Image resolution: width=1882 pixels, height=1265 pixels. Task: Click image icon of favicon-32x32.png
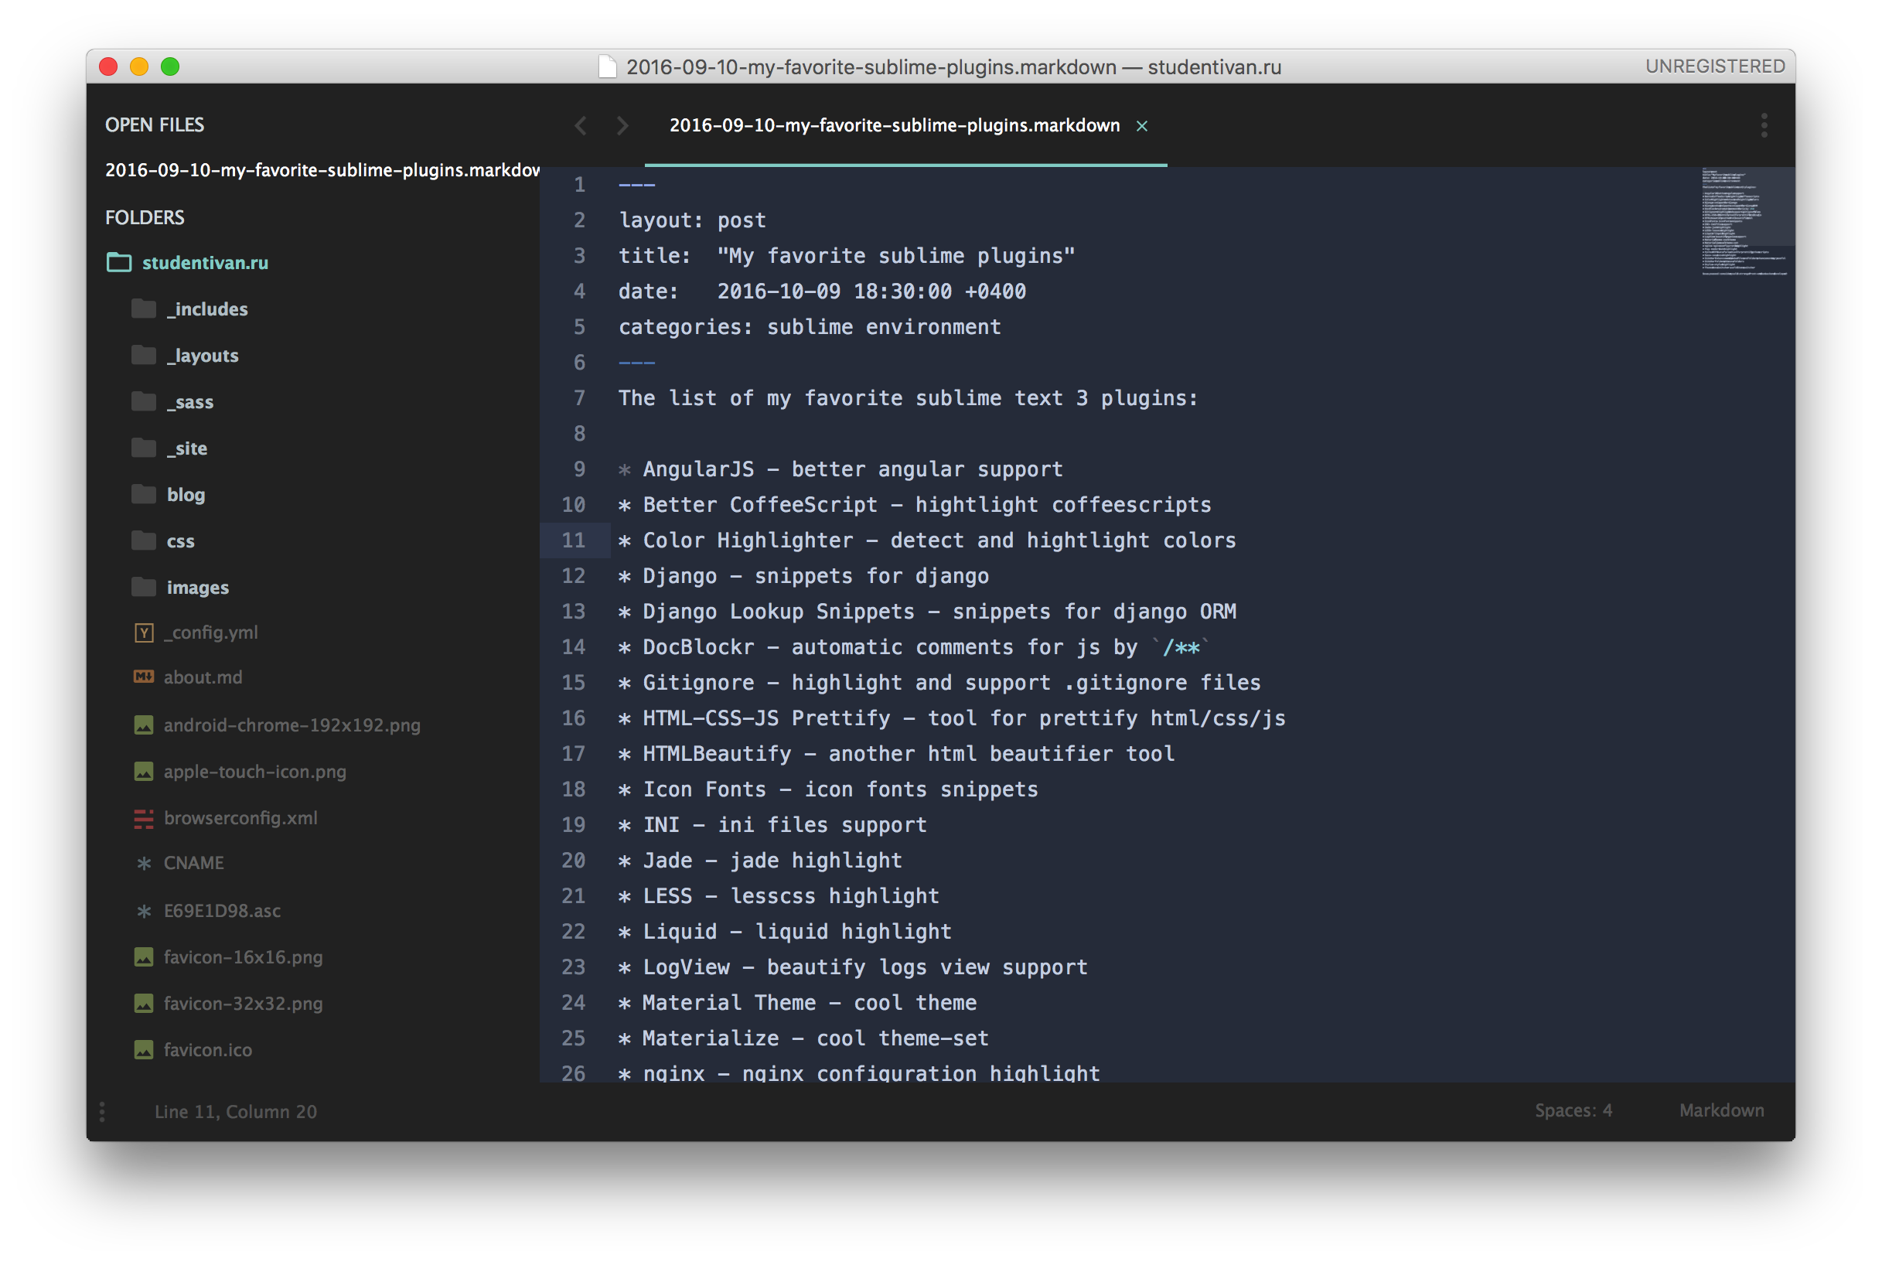pyautogui.click(x=144, y=1004)
